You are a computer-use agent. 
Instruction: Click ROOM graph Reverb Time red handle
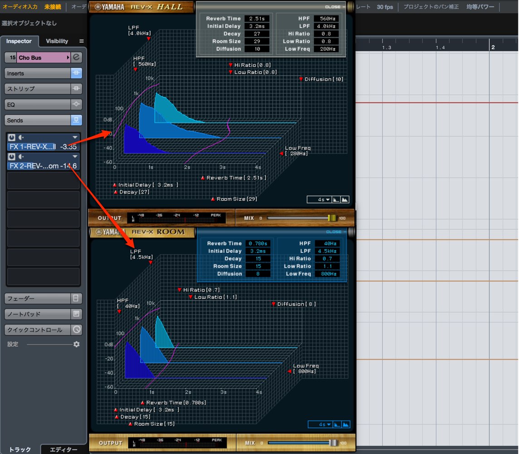point(142,403)
